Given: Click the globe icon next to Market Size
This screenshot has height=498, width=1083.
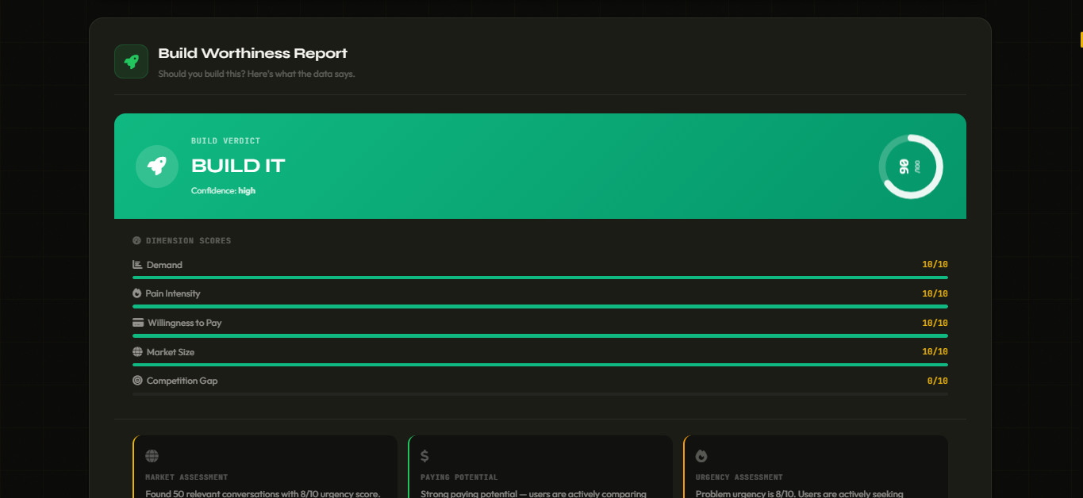Looking at the screenshot, I should (137, 352).
